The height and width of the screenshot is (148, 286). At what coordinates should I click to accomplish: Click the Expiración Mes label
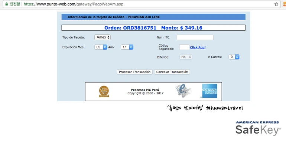73,47
